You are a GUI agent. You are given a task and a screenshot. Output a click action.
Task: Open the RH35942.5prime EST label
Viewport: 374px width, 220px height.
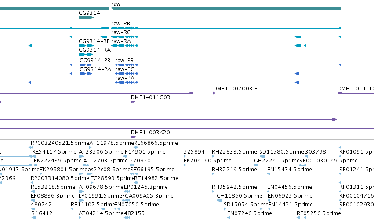point(234,187)
